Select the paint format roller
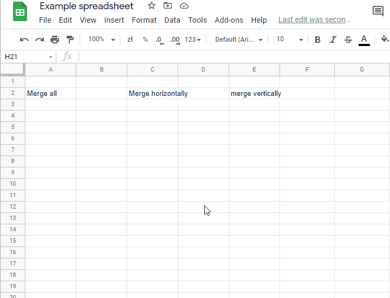The height and width of the screenshot is (298, 390). click(x=70, y=40)
